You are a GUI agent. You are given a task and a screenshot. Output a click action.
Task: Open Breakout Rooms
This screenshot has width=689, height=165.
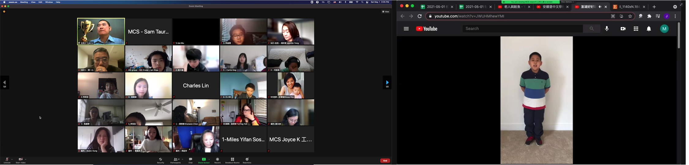(232, 160)
